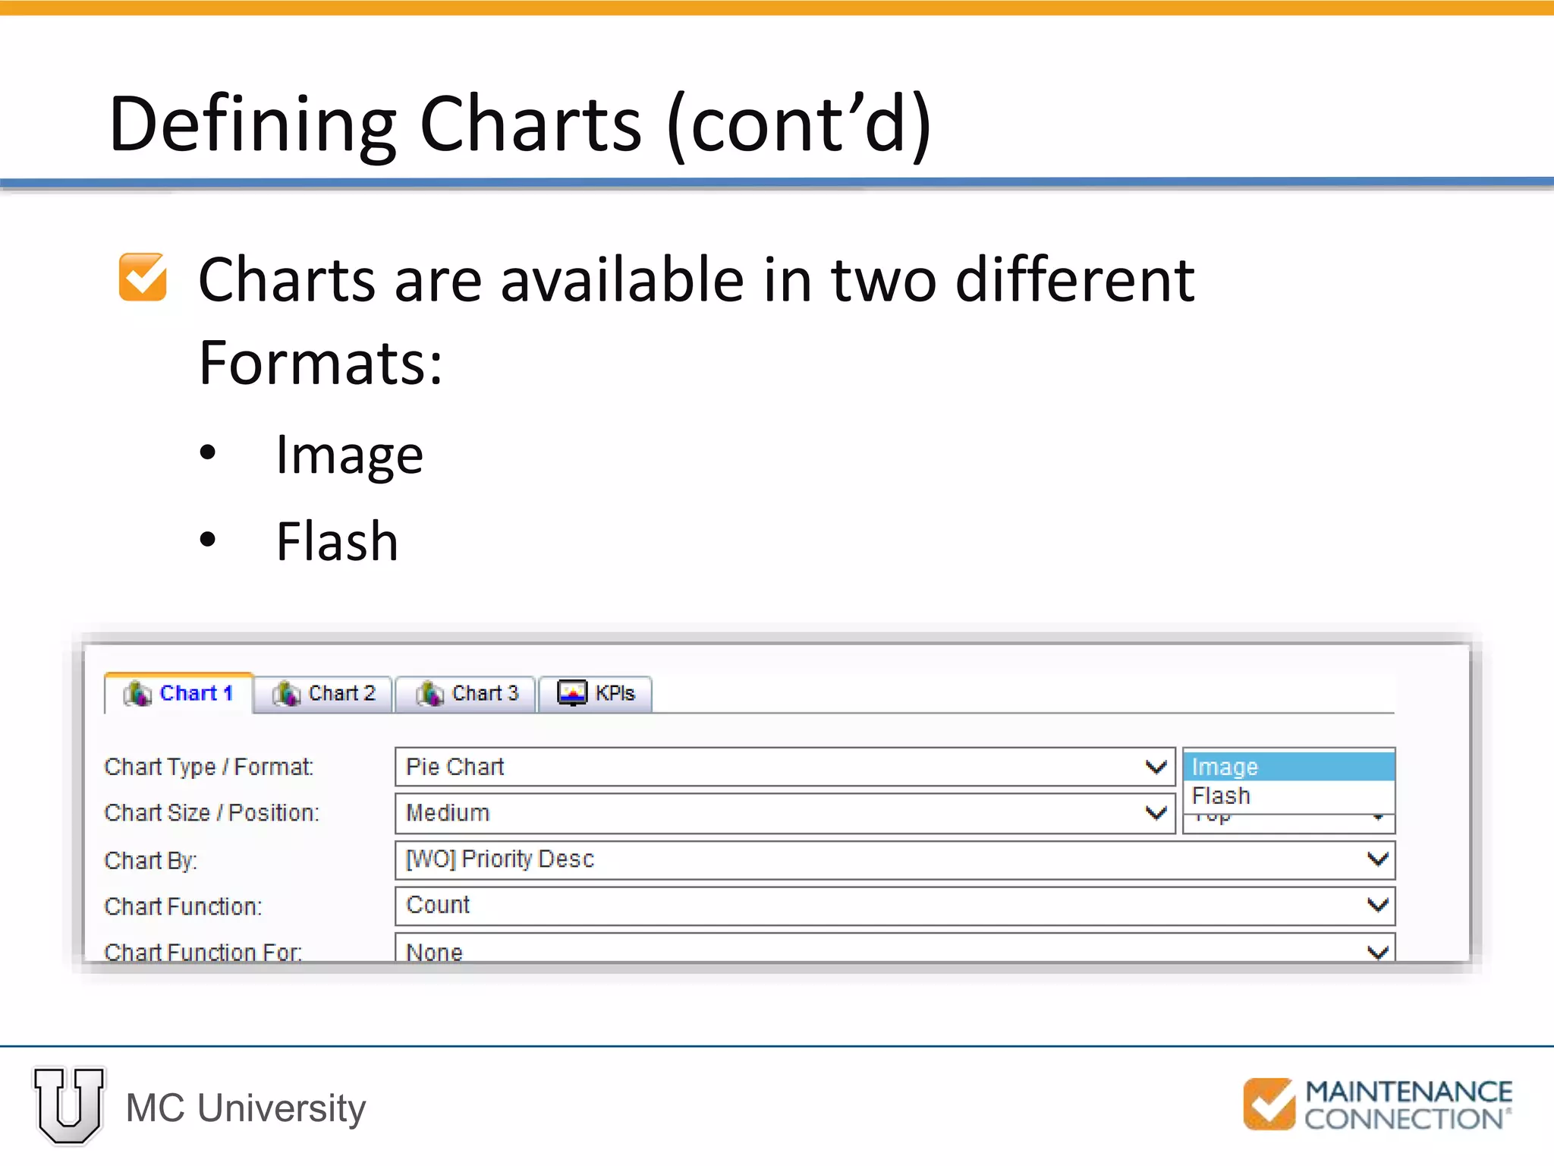Click the Count dropdown chevron

tap(1377, 905)
